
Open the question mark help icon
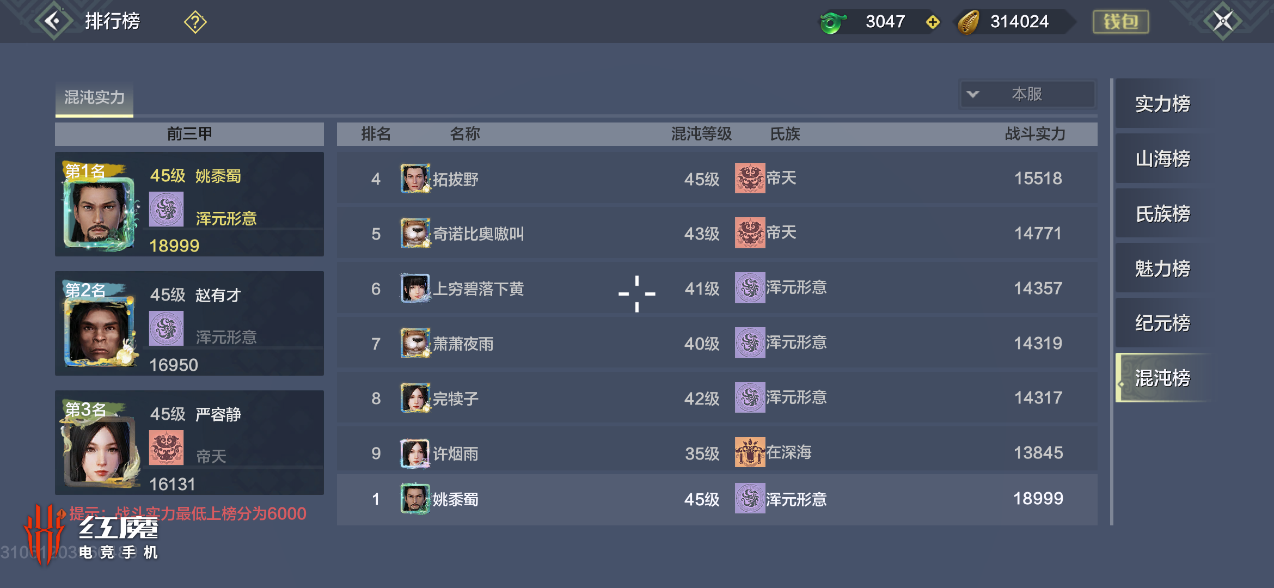(x=195, y=22)
